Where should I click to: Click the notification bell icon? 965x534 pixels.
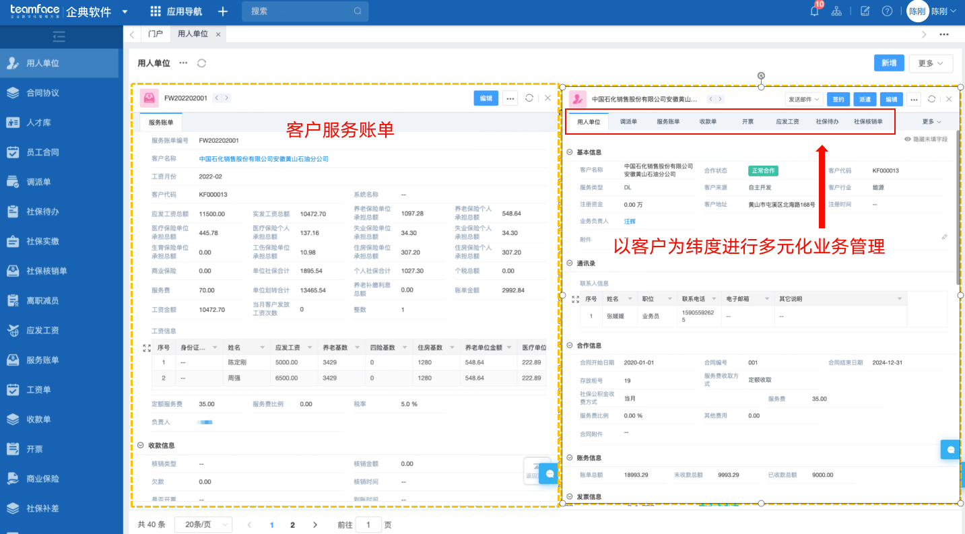point(814,11)
